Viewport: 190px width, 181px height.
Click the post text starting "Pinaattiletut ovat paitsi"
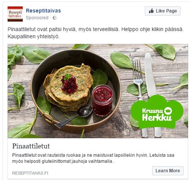pos(96,30)
